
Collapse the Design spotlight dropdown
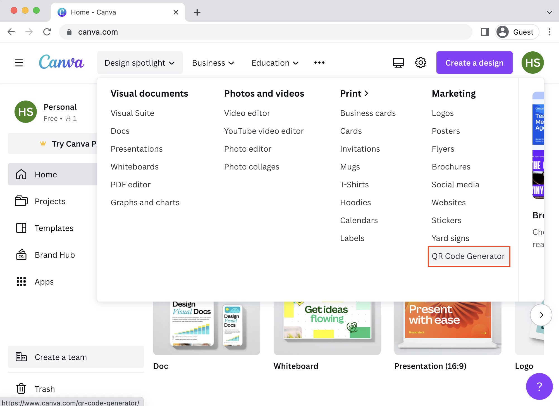click(x=140, y=63)
